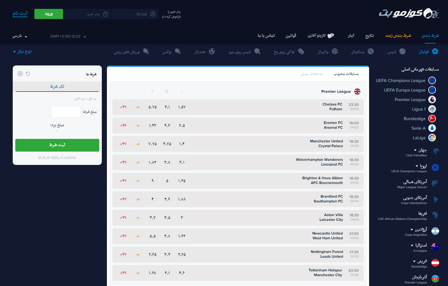Viewport: 448px width, 286px height.
Task: Select the tennis ball icon
Action: (x=402, y=51)
